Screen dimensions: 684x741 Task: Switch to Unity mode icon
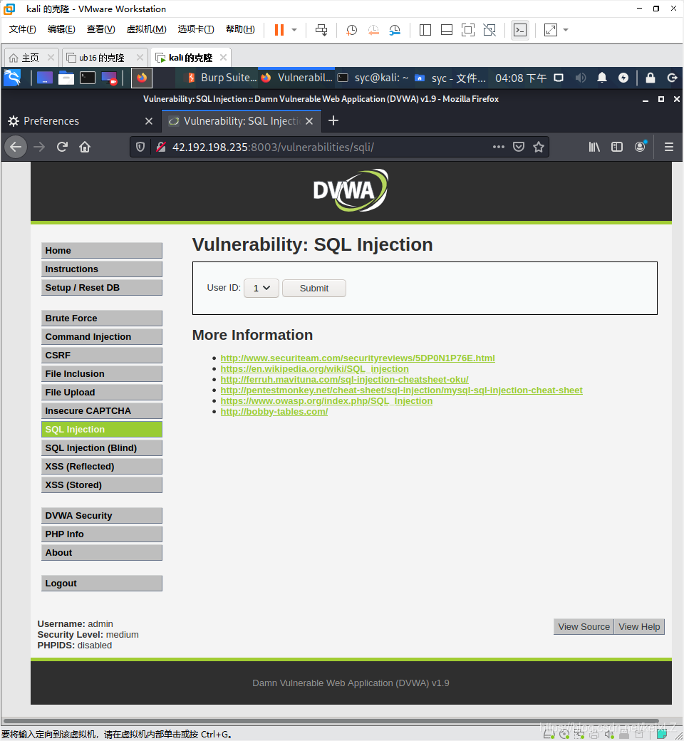point(489,30)
